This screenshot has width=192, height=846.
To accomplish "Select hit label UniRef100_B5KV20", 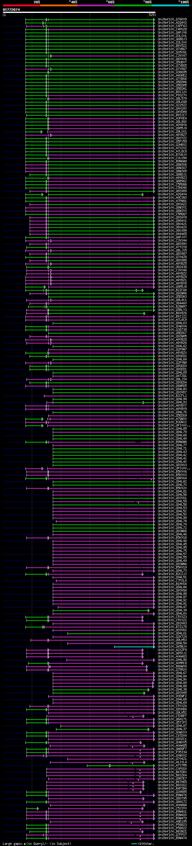I will [172, 488].
